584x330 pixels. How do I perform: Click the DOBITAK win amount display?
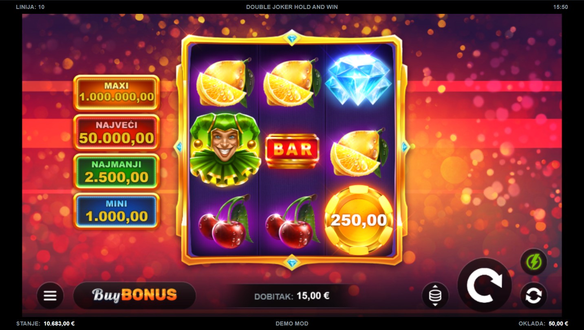[x=292, y=296]
